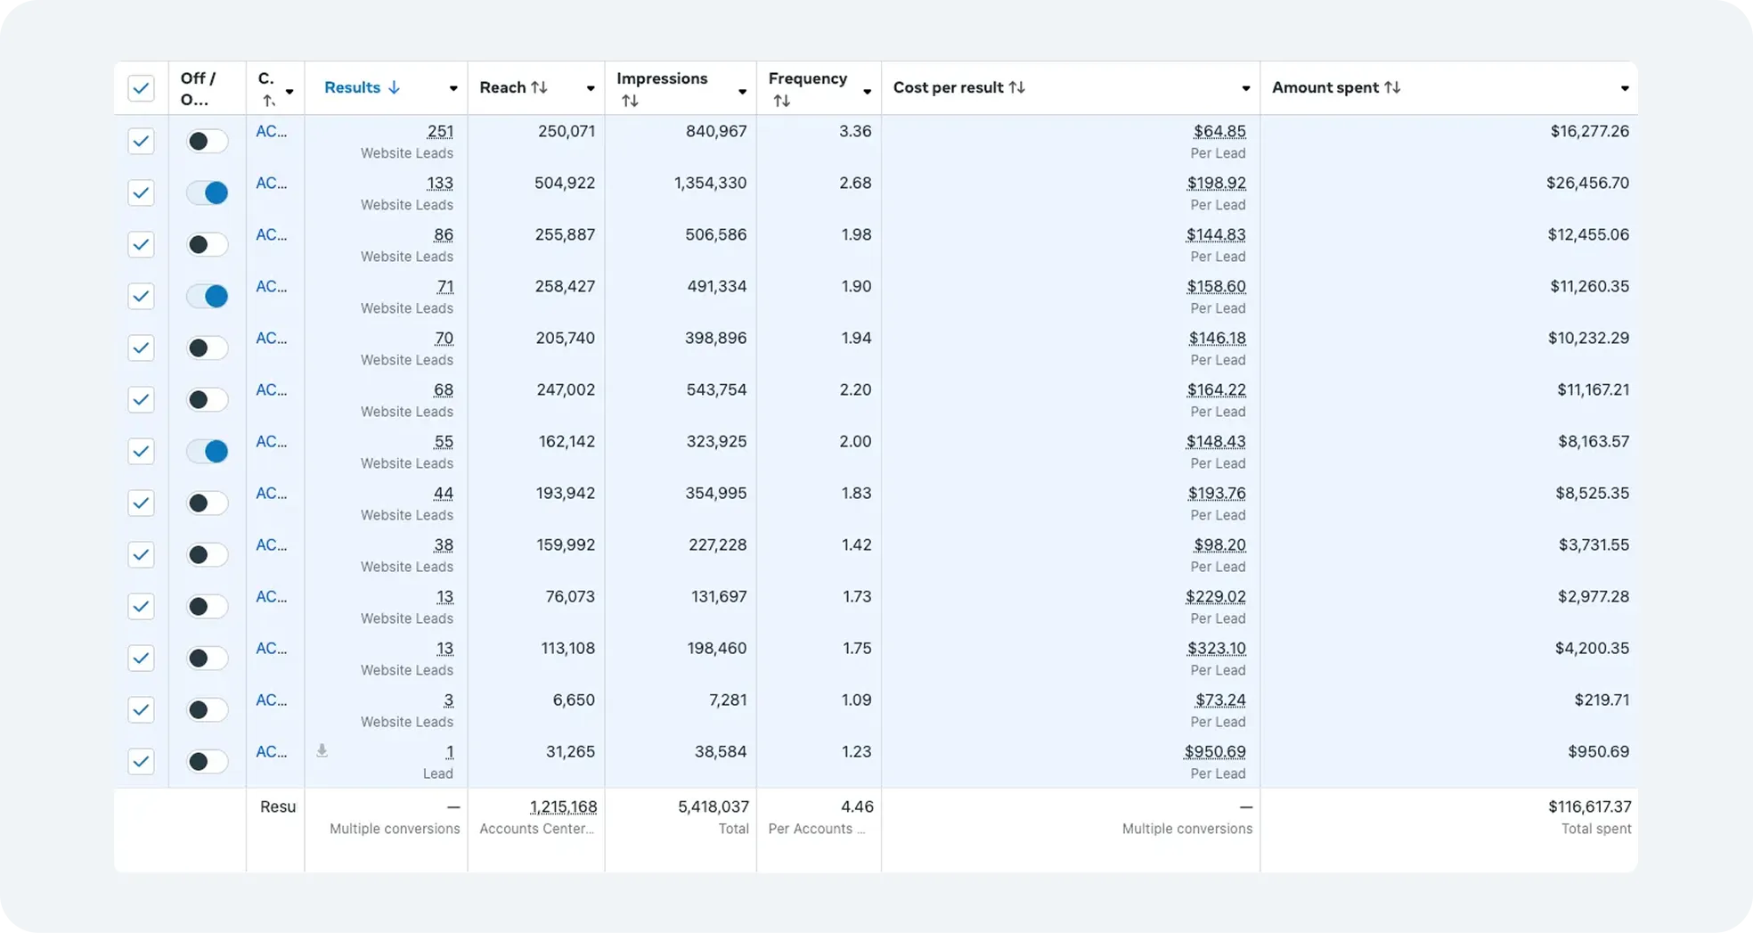The height and width of the screenshot is (933, 1753).
Task: Turn off the campaign with 133 results
Action: (207, 192)
